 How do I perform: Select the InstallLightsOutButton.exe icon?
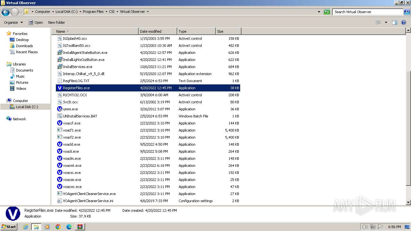[x=59, y=59]
